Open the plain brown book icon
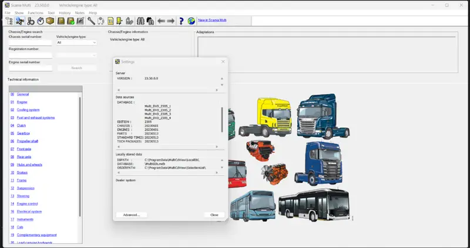 61,21
